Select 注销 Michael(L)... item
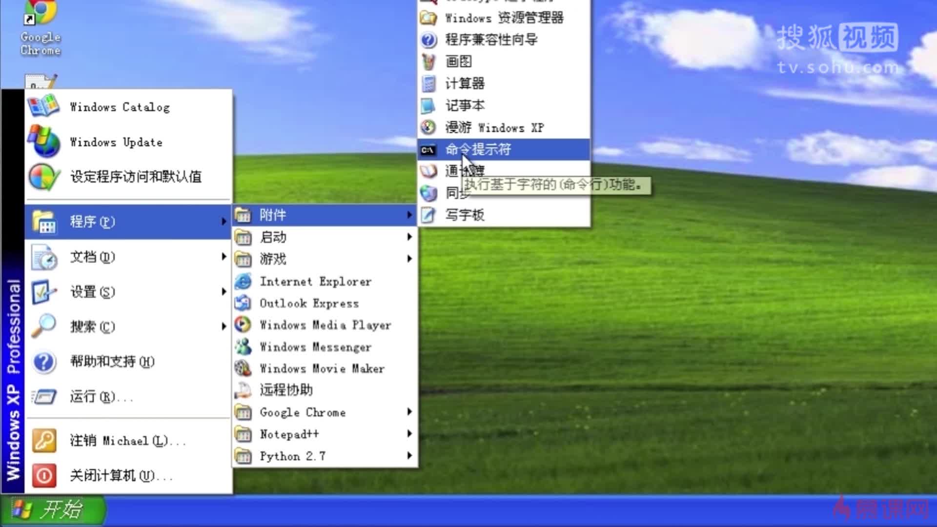This screenshot has height=527, width=937. point(129,441)
